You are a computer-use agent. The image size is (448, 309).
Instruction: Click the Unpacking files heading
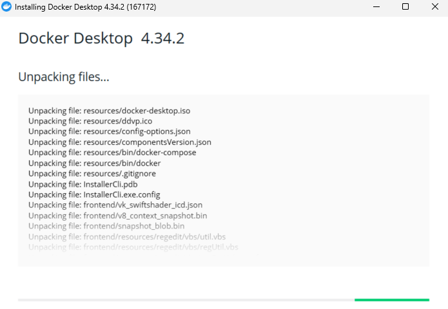(64, 77)
